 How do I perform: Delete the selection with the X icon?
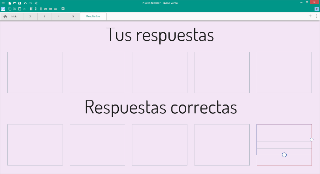pyautogui.click(x=25, y=9)
